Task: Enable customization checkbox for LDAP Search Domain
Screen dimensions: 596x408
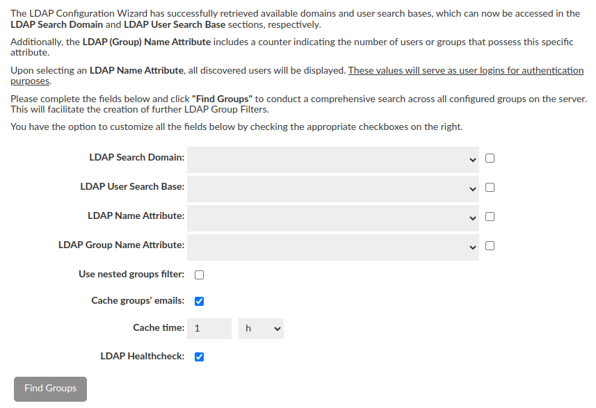Action: pyautogui.click(x=490, y=158)
